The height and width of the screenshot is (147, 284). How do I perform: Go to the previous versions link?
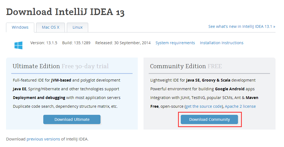43,139
